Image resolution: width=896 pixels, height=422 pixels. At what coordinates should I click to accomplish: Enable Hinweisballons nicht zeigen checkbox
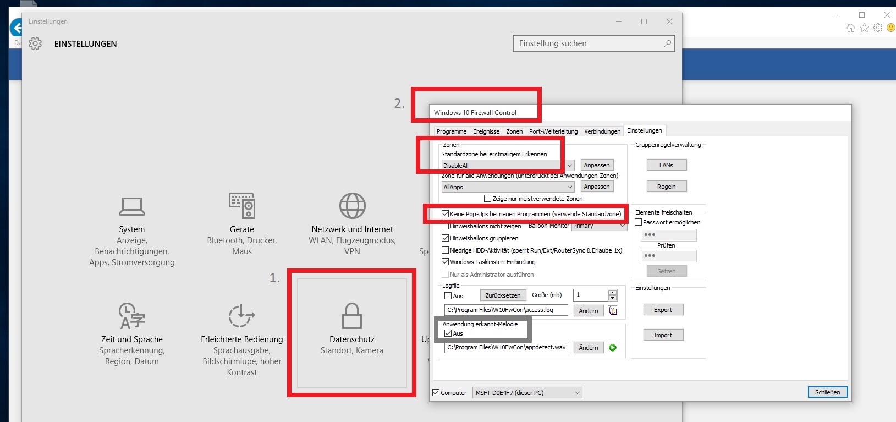point(446,226)
